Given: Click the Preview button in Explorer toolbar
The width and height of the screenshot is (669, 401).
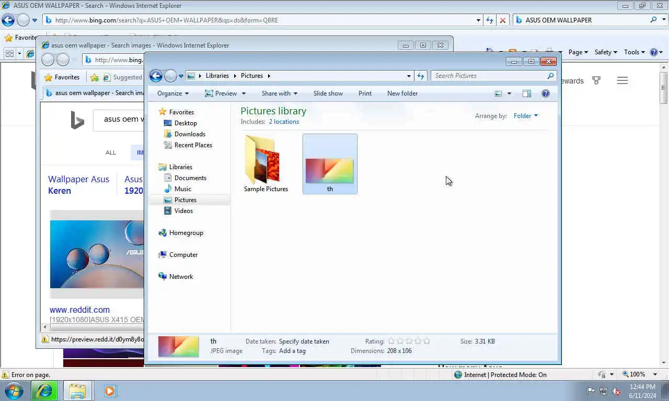Looking at the screenshot, I should pyautogui.click(x=221, y=93).
